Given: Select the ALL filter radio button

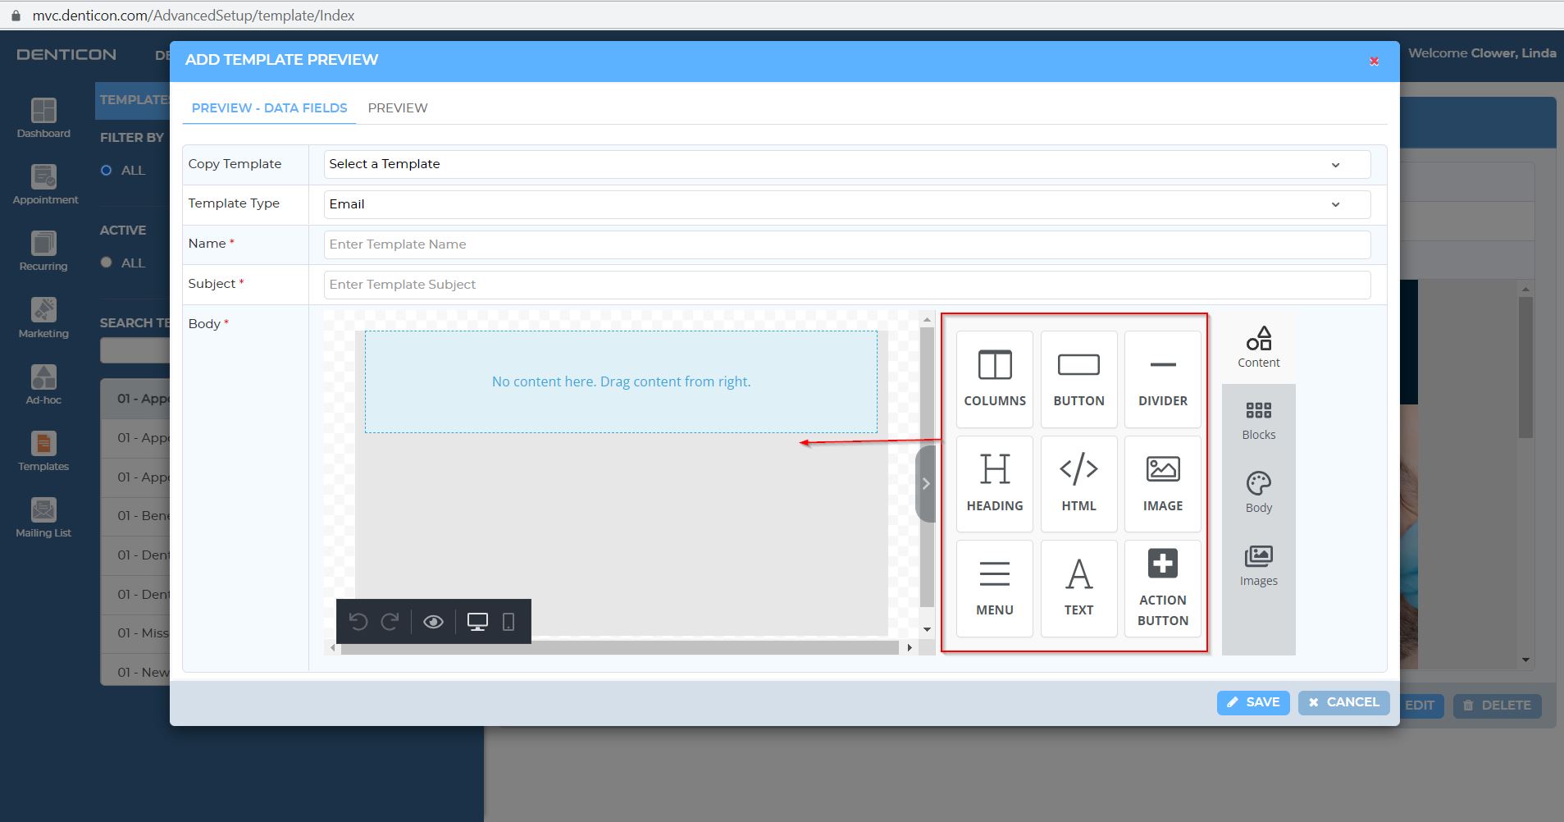Looking at the screenshot, I should pos(107,170).
